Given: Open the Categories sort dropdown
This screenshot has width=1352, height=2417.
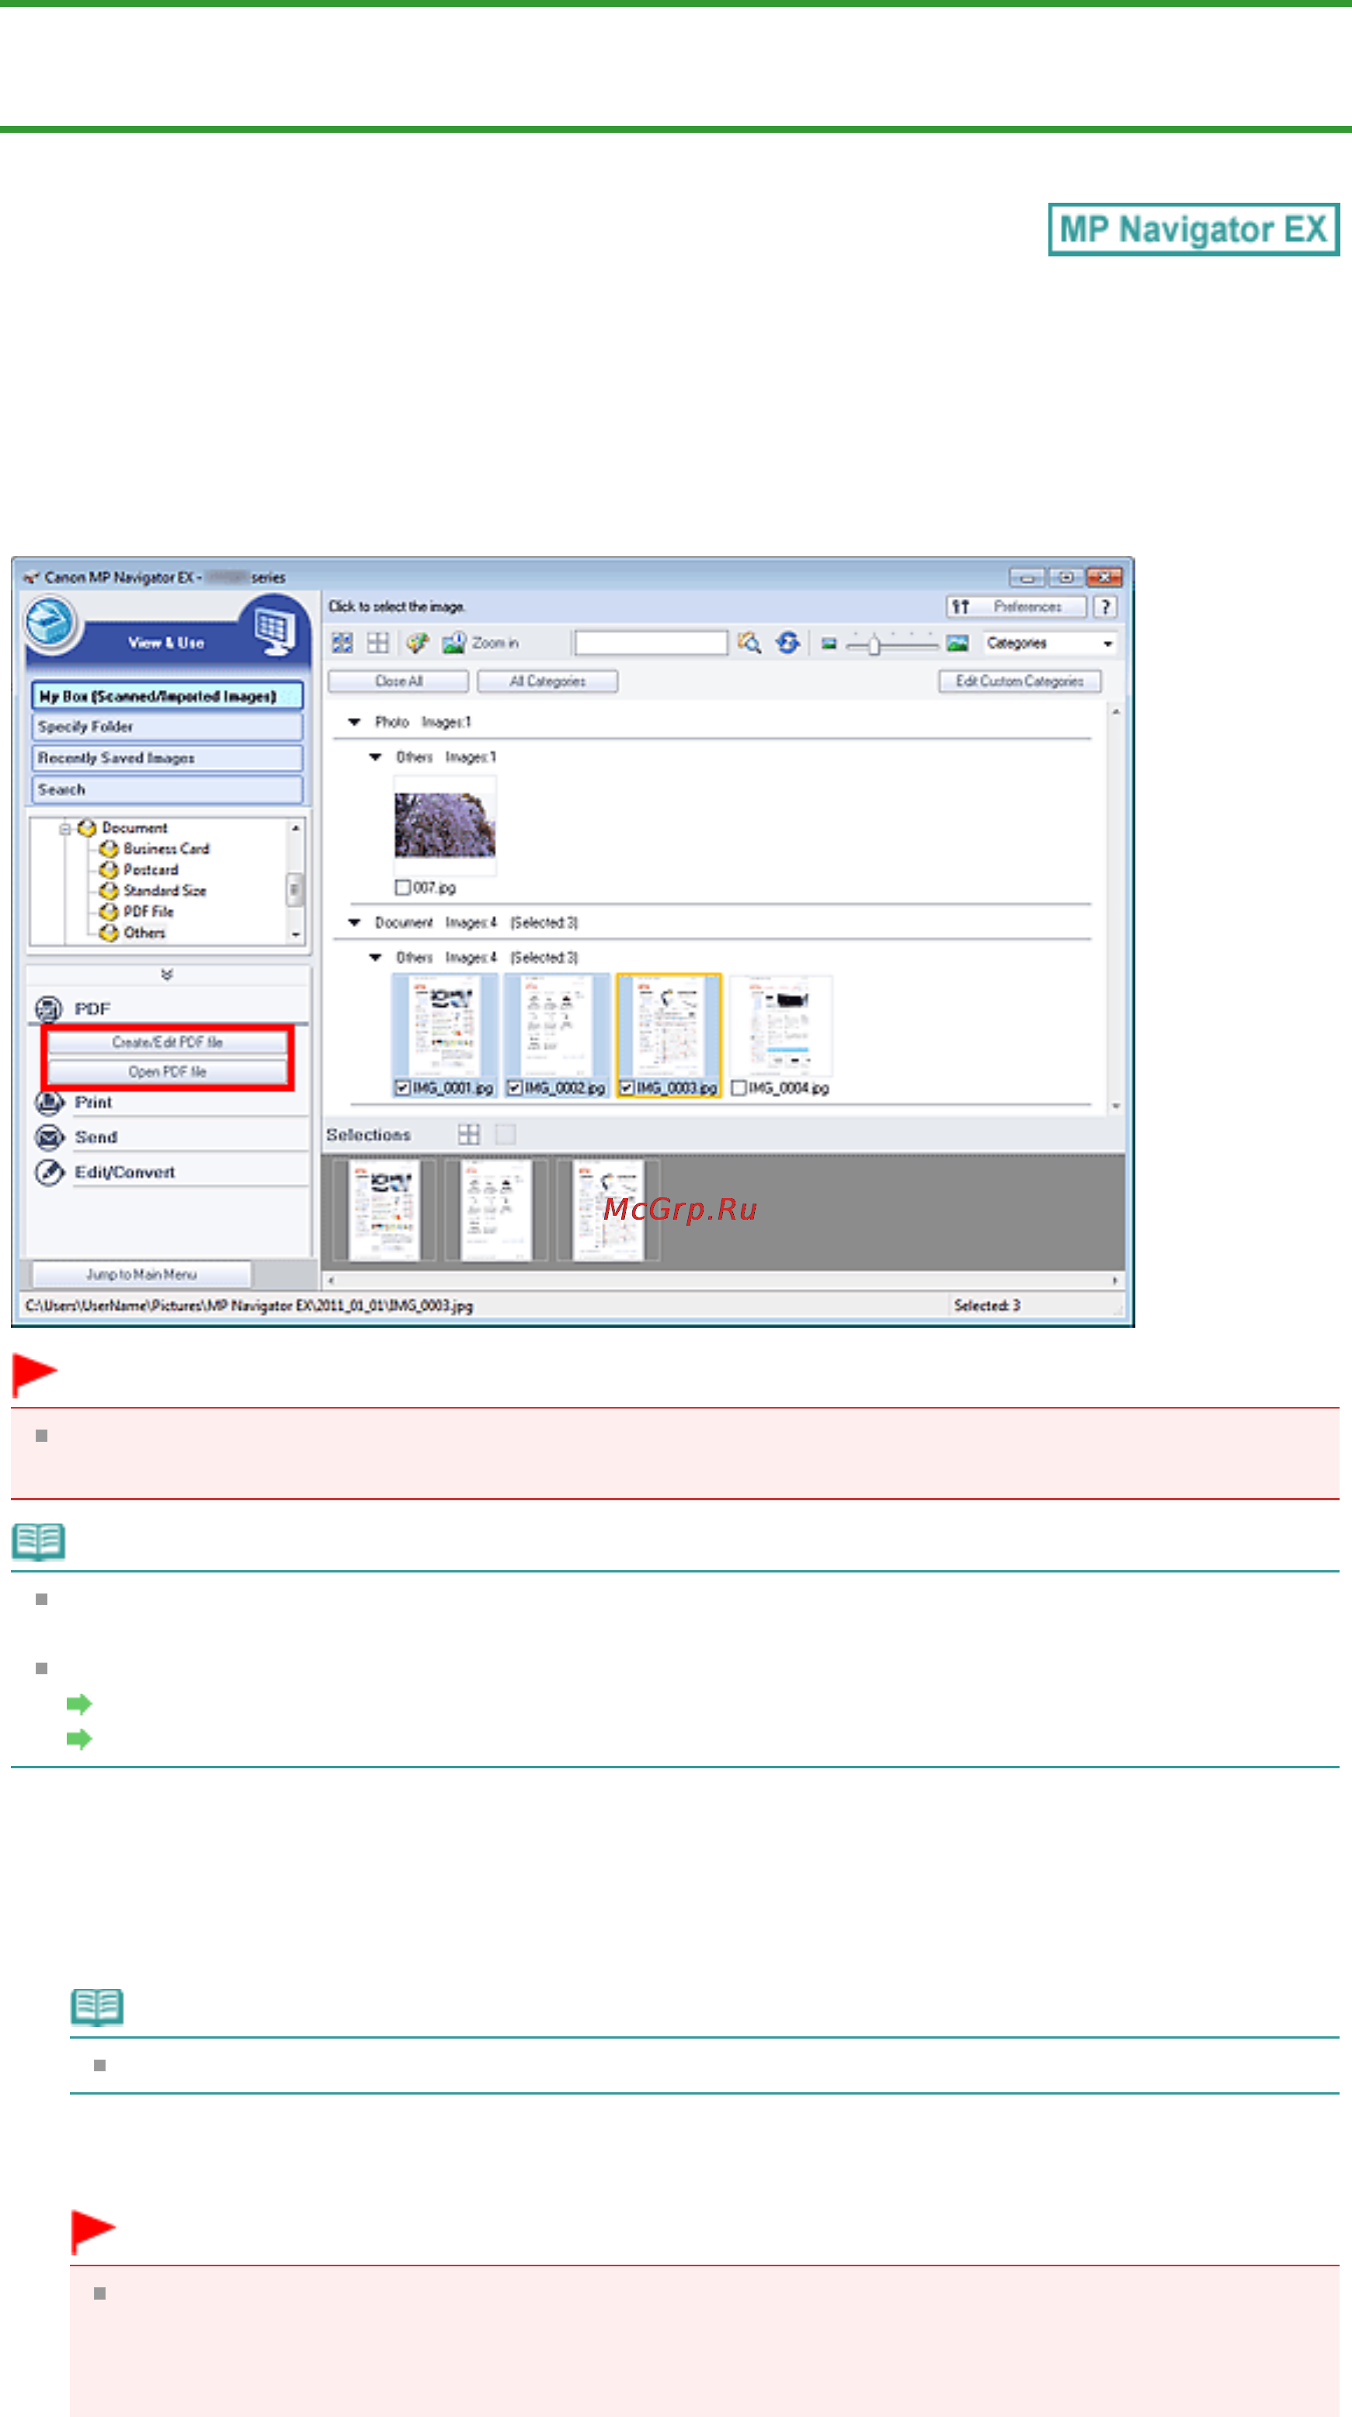Looking at the screenshot, I should pos(1050,643).
